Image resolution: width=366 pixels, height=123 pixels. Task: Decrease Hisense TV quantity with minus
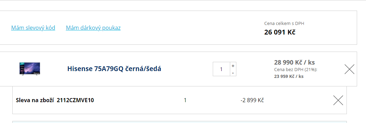pos(233,73)
